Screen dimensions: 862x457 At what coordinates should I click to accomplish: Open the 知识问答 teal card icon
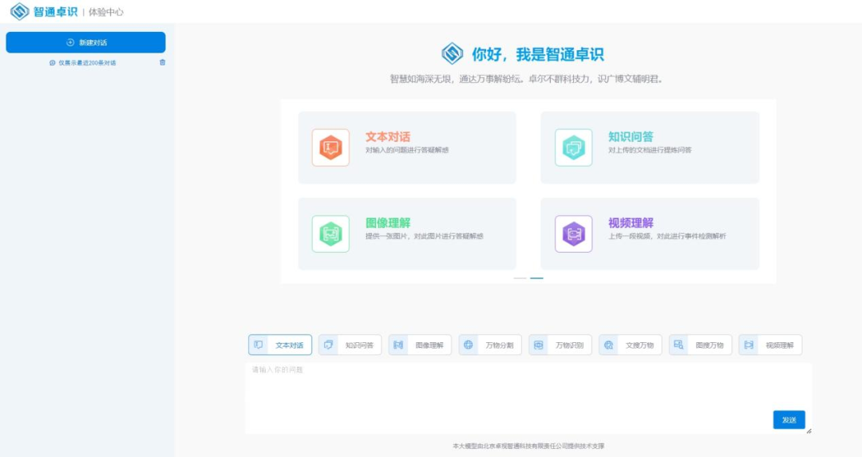tap(573, 148)
